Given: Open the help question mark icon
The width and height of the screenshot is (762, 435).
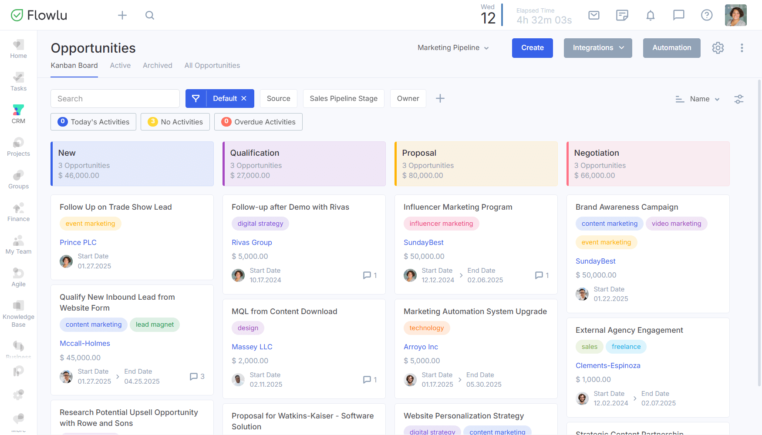Looking at the screenshot, I should [x=707, y=15].
